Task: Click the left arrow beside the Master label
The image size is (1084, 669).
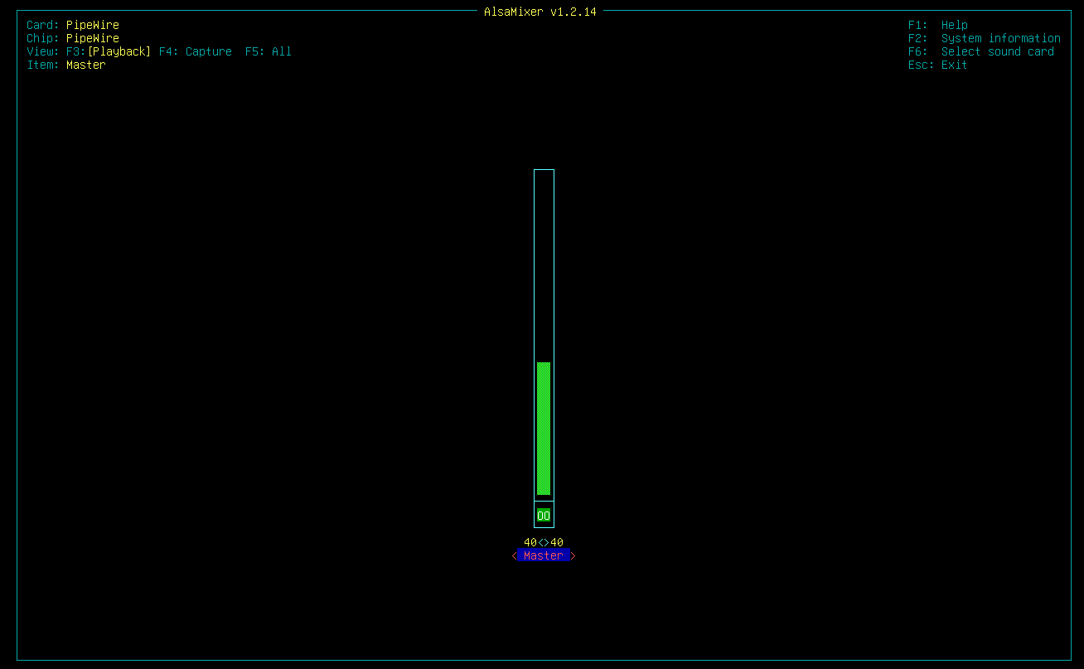Action: tap(515, 555)
